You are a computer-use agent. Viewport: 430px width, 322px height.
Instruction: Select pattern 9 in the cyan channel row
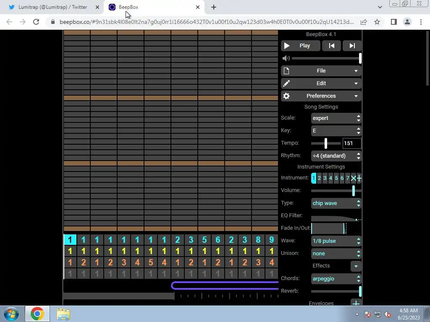click(272, 240)
